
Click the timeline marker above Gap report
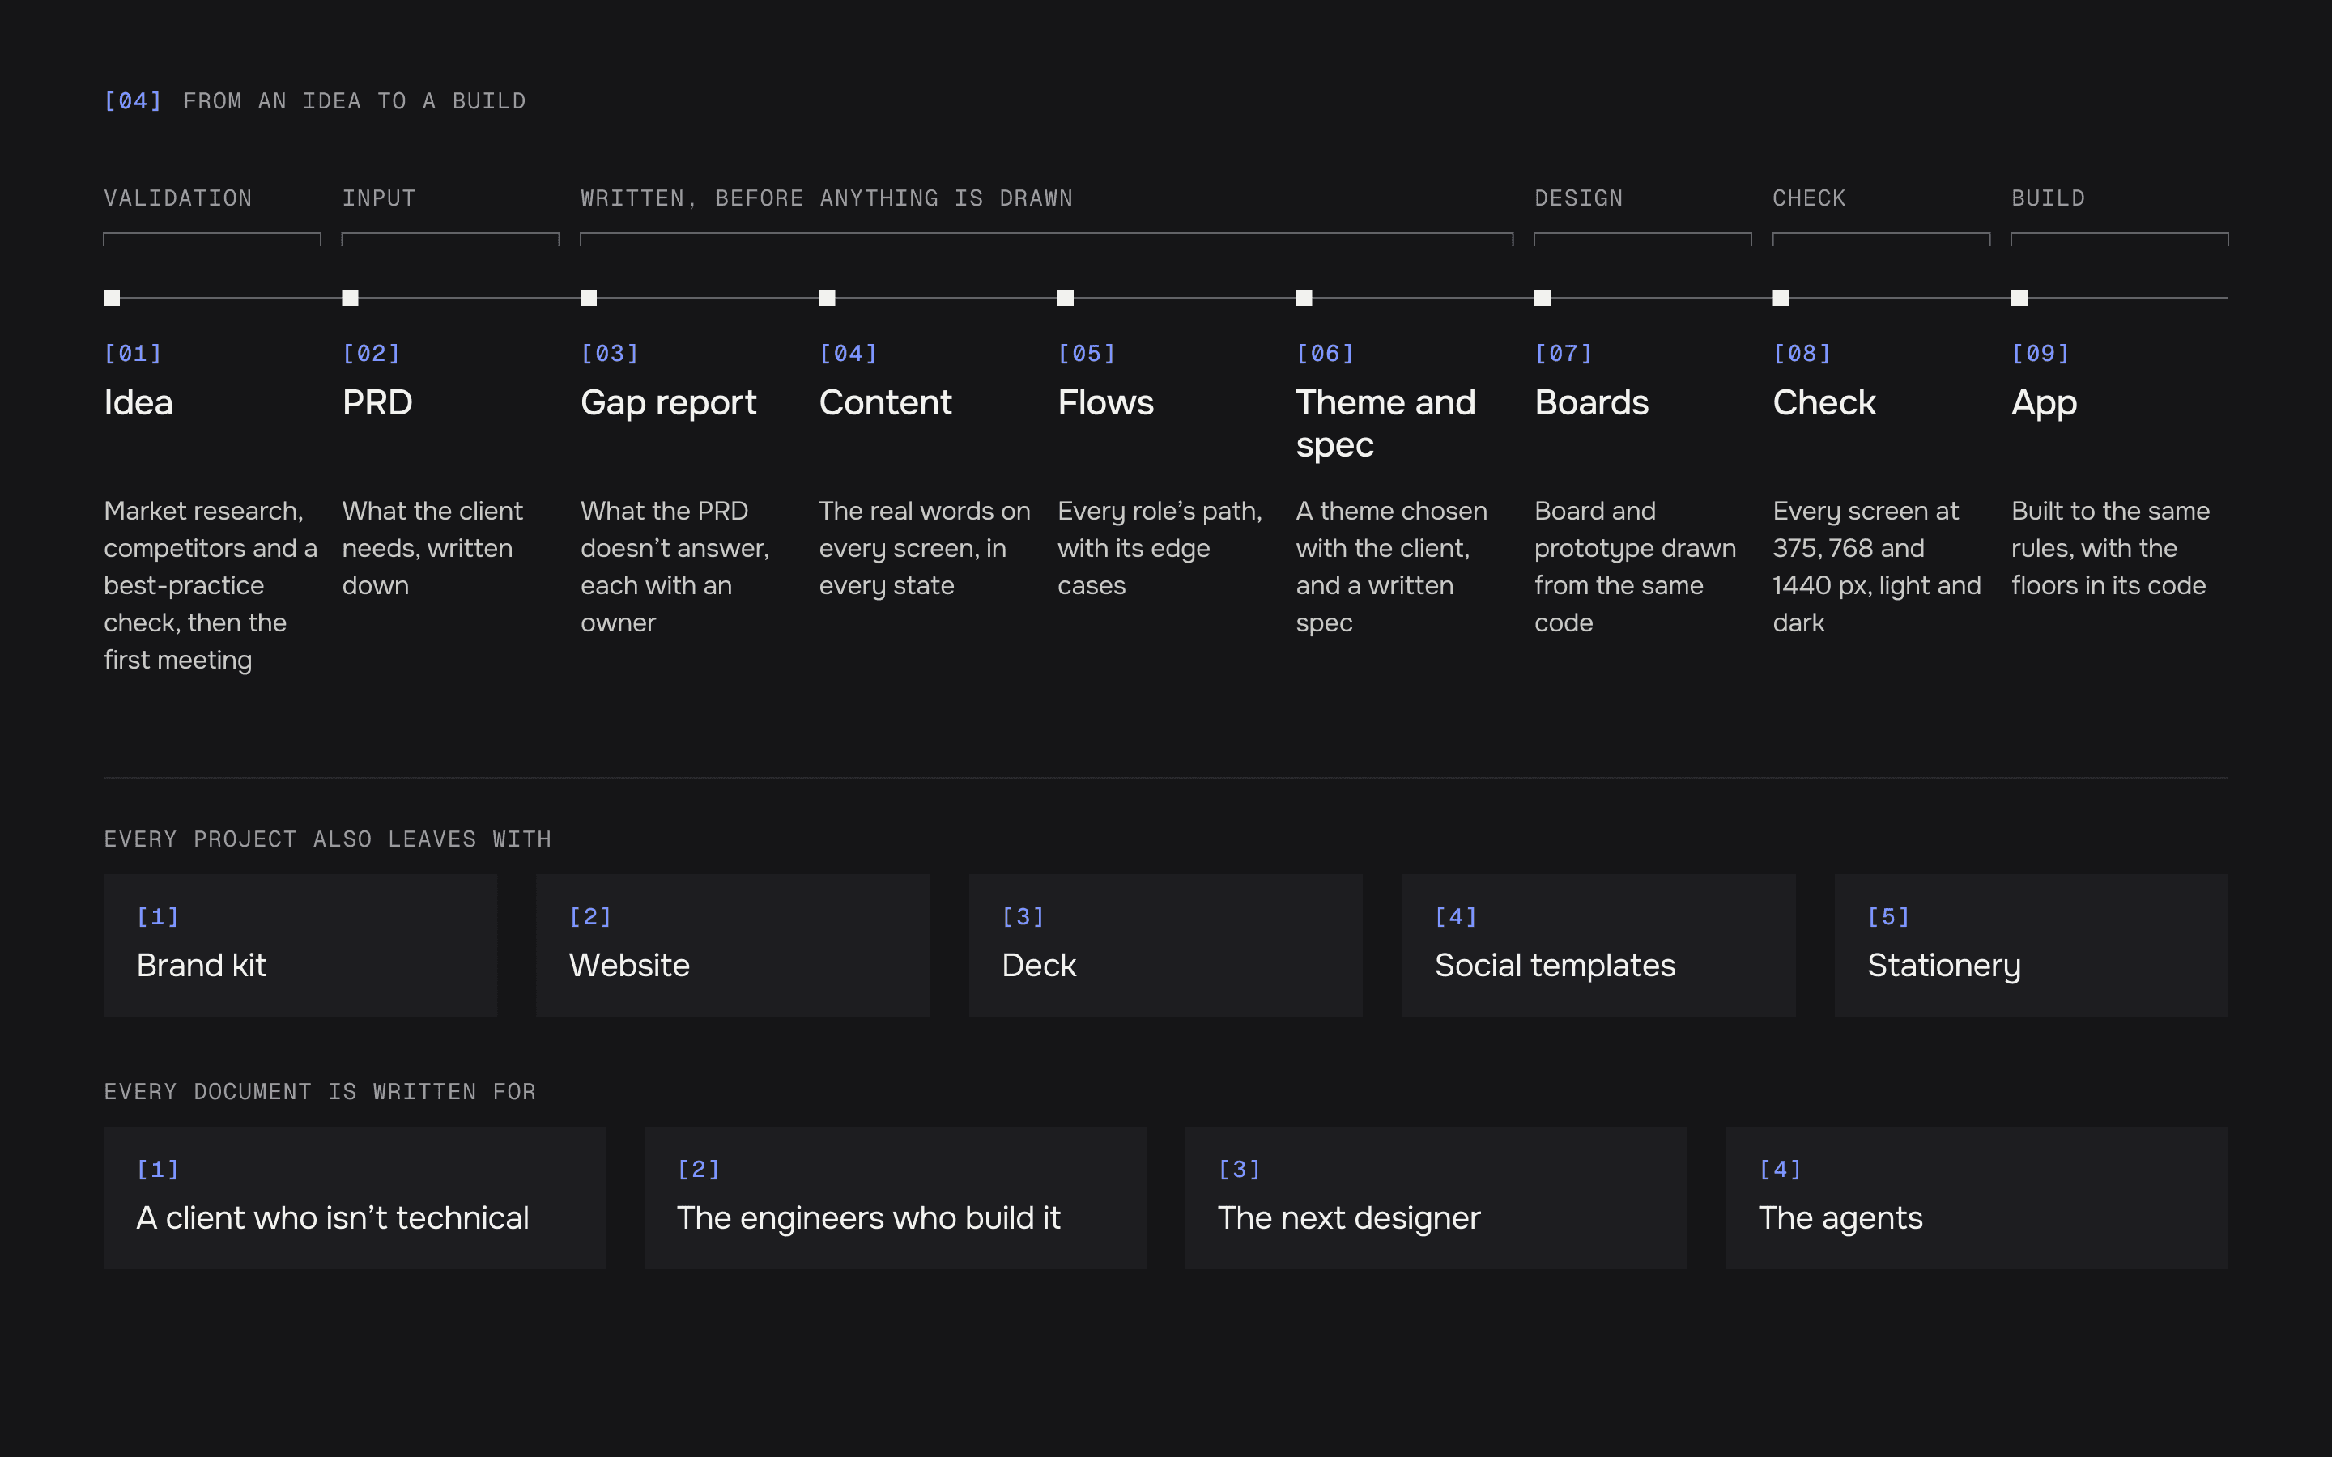(589, 298)
